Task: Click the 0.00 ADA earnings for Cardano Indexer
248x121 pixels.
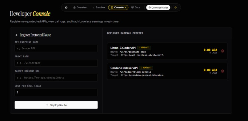Action: pos(210,70)
